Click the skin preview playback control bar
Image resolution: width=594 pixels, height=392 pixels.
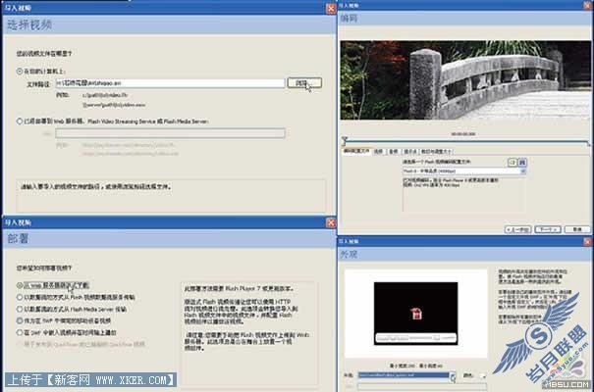(x=415, y=337)
